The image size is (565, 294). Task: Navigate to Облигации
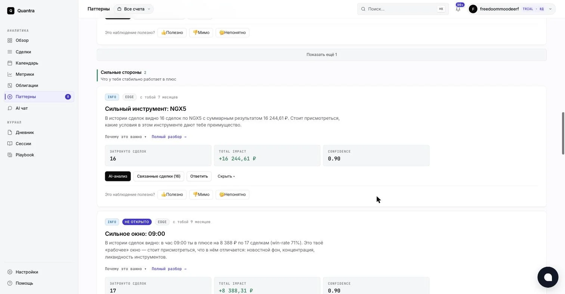[x=39, y=85]
